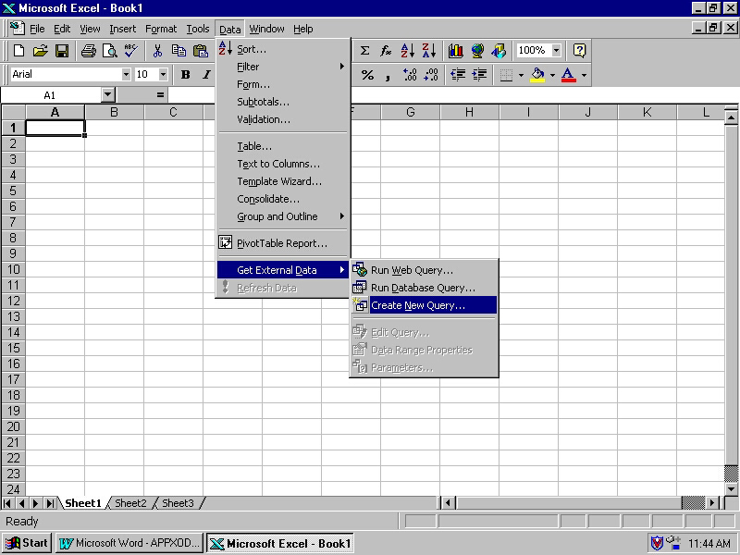
Task: Click Increase Decimal icon
Action: (x=410, y=75)
